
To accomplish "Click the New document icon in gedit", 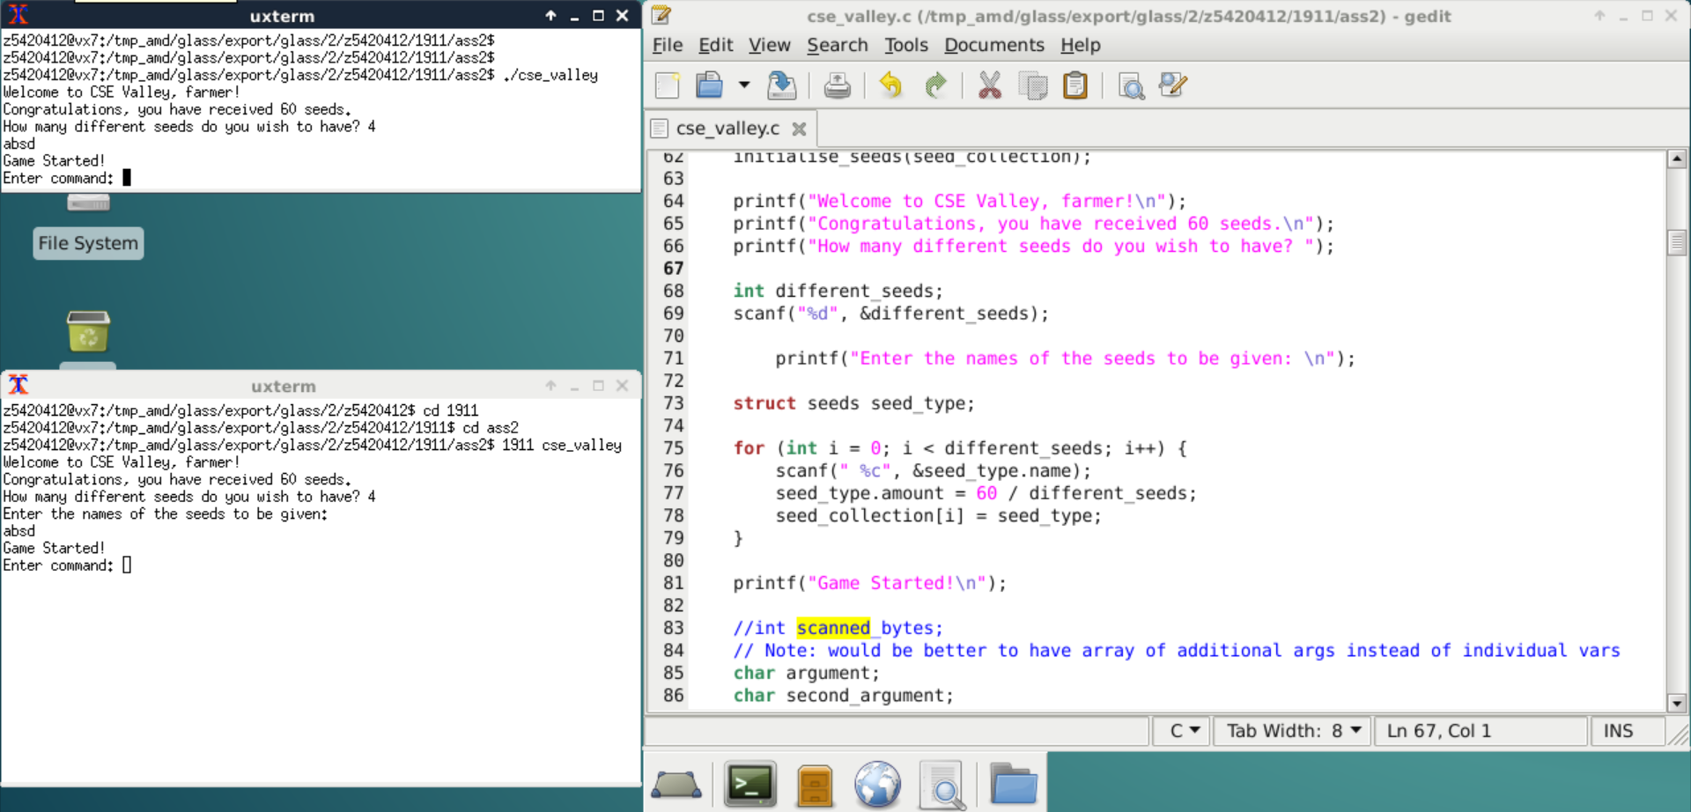I will click(668, 85).
